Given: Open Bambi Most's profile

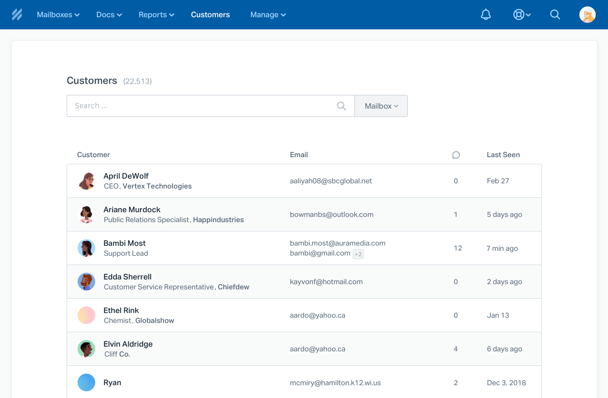Looking at the screenshot, I should (125, 243).
